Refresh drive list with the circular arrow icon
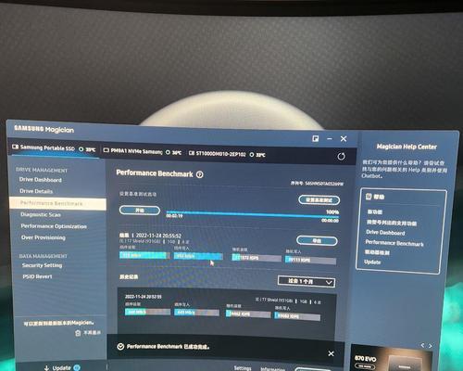 click(x=341, y=157)
